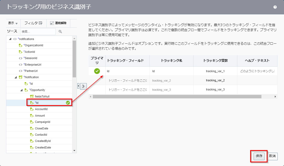The width and height of the screenshot is (284, 166).
Task: Collapse the Opportunity tree node
Action: tap(22, 90)
